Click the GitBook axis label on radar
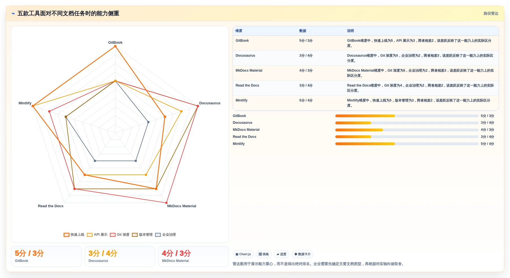 click(x=115, y=43)
